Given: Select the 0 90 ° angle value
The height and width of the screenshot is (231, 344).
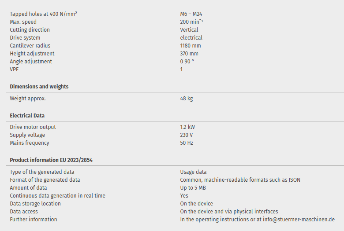Looking at the screenshot, I should [187, 62].
